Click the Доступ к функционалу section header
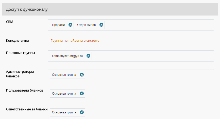Viewport: 220px width, 119px height. [110, 9]
